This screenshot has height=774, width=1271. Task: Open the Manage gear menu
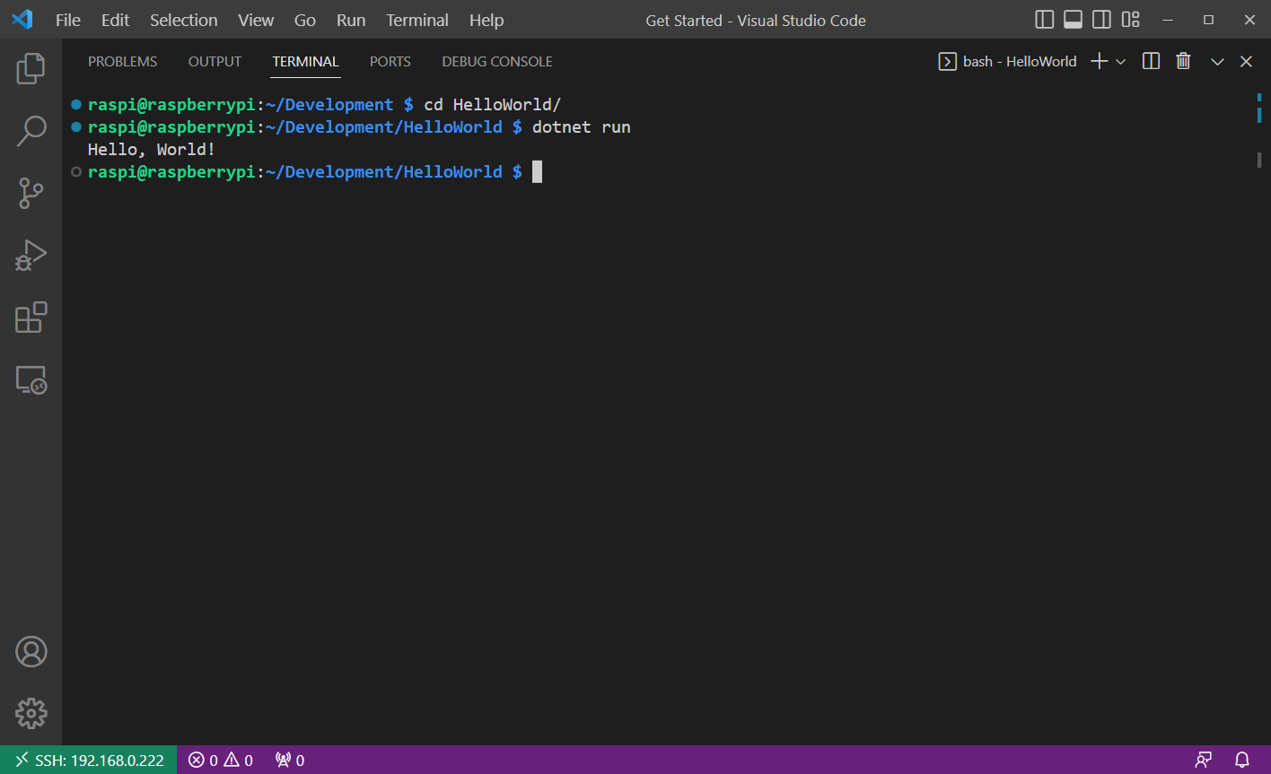(31, 714)
